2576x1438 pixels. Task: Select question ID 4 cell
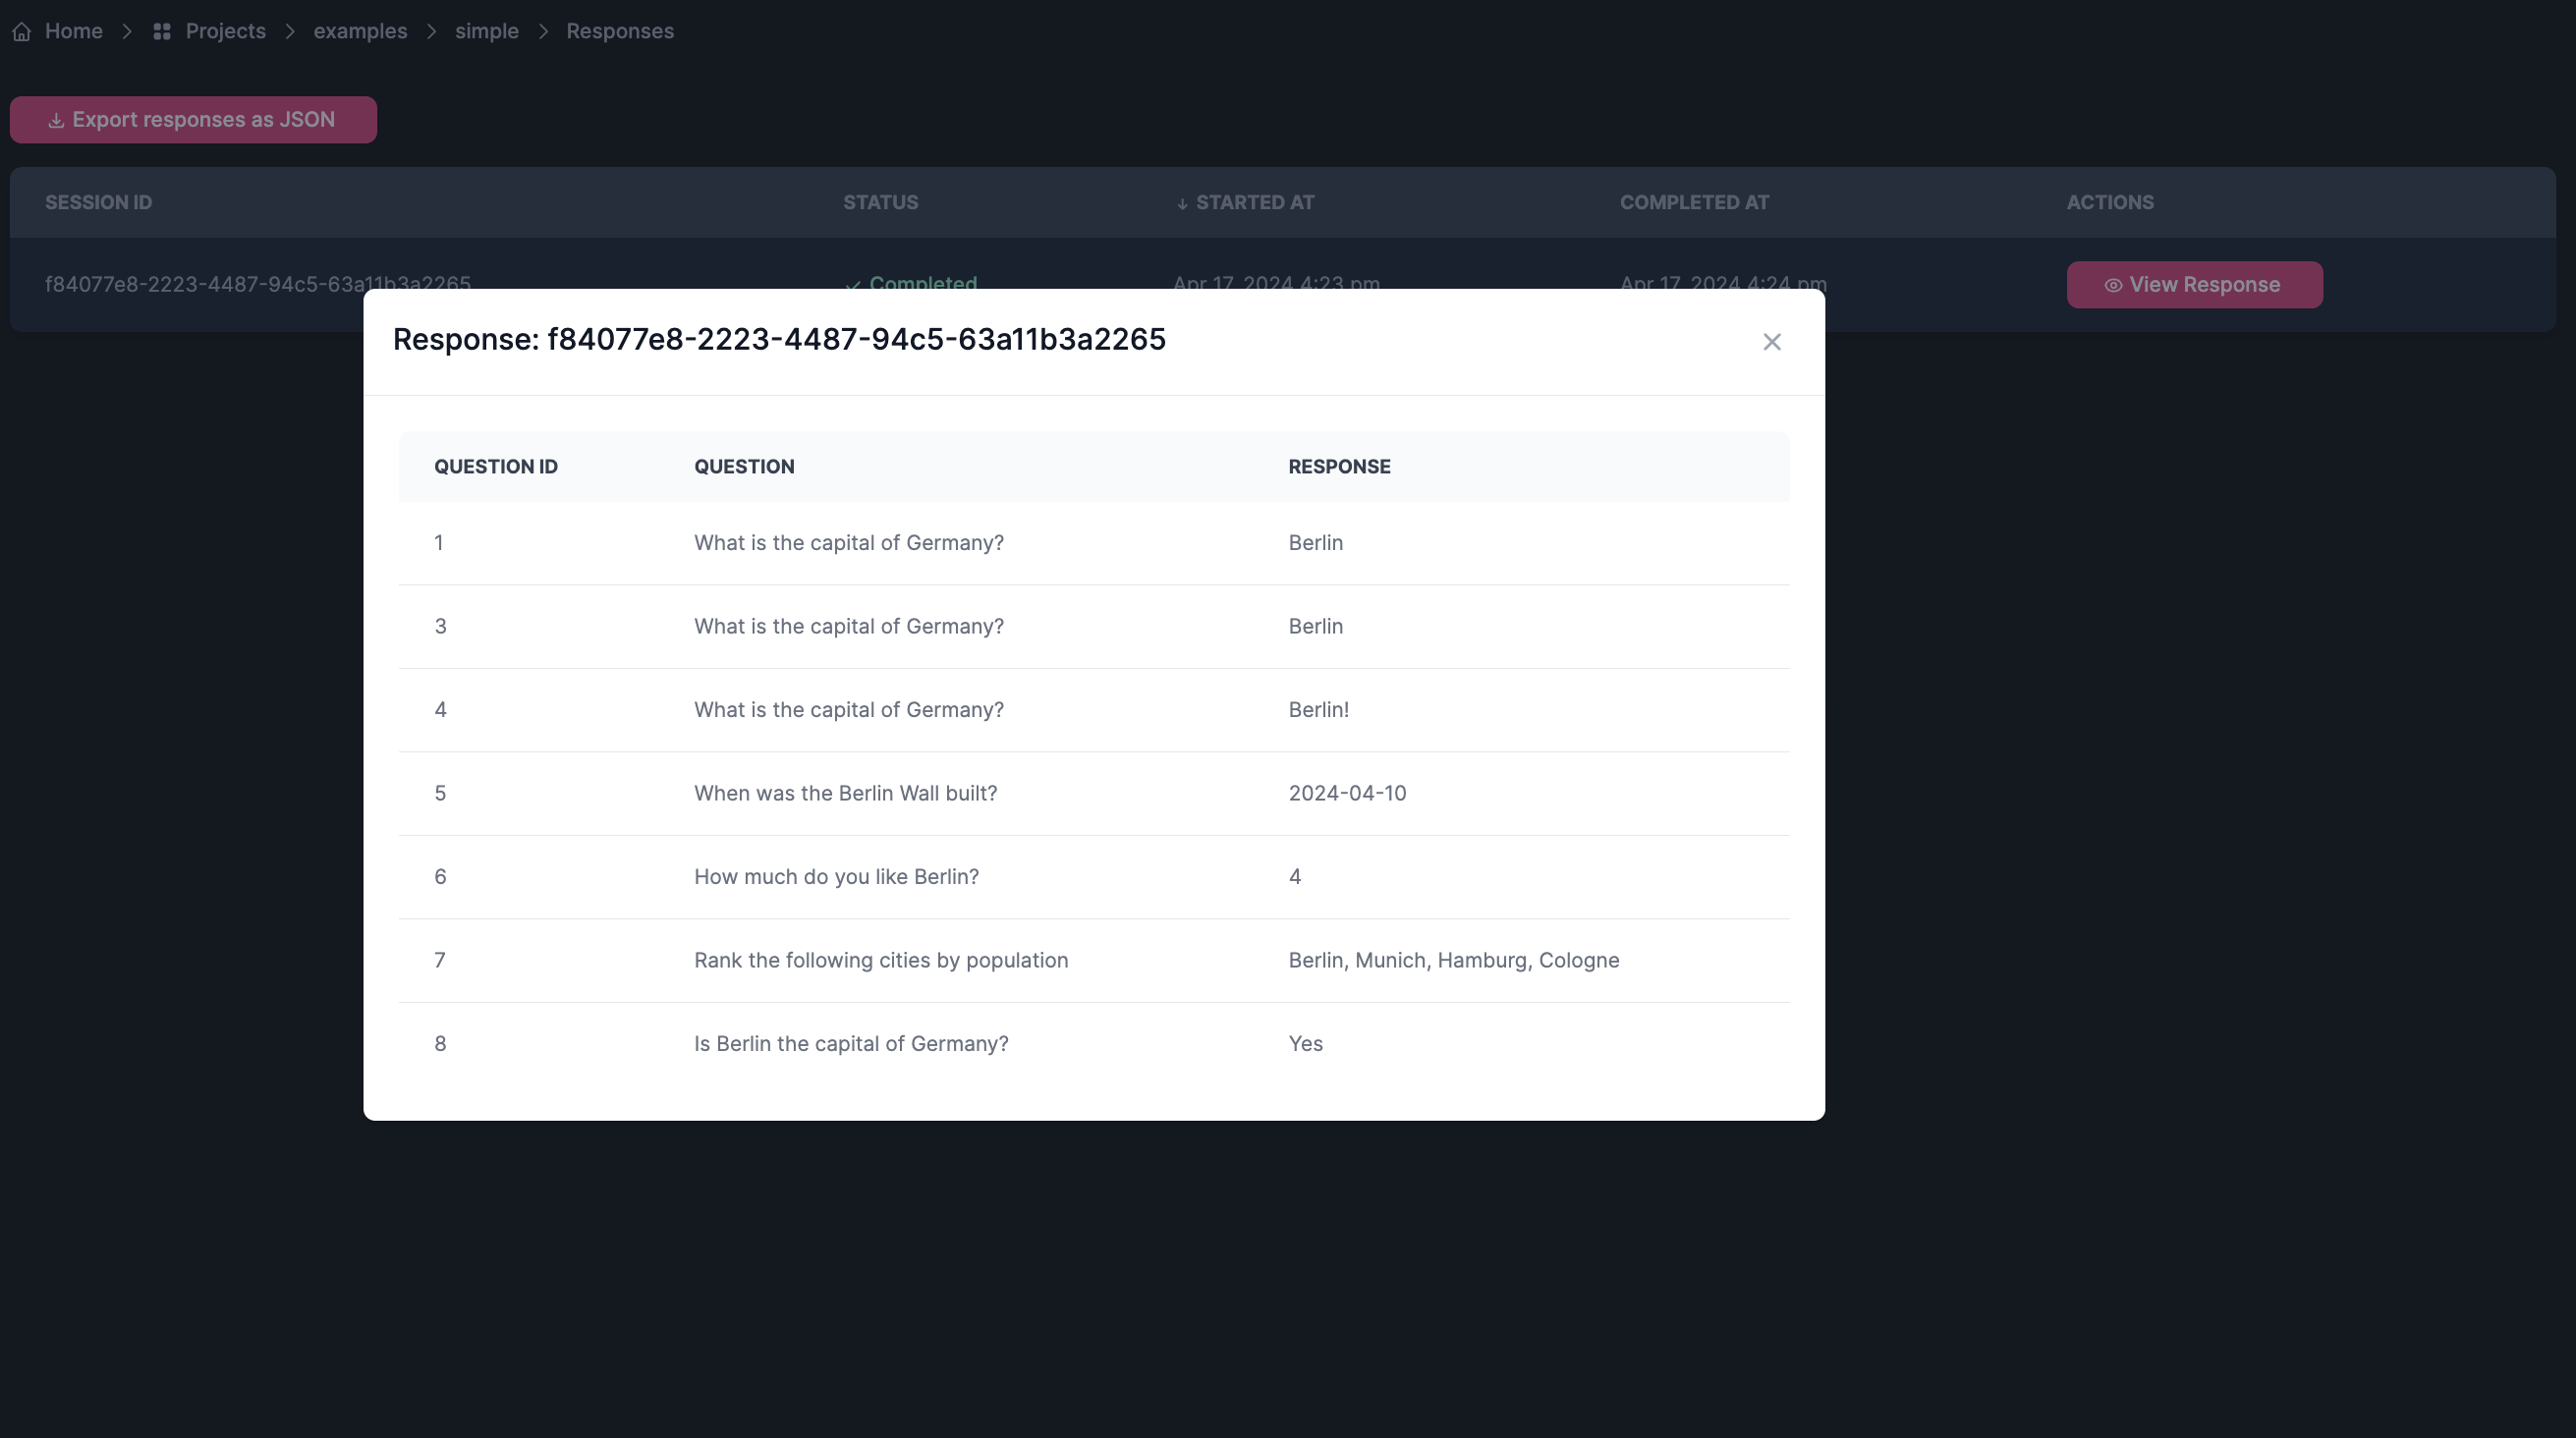tap(440, 710)
